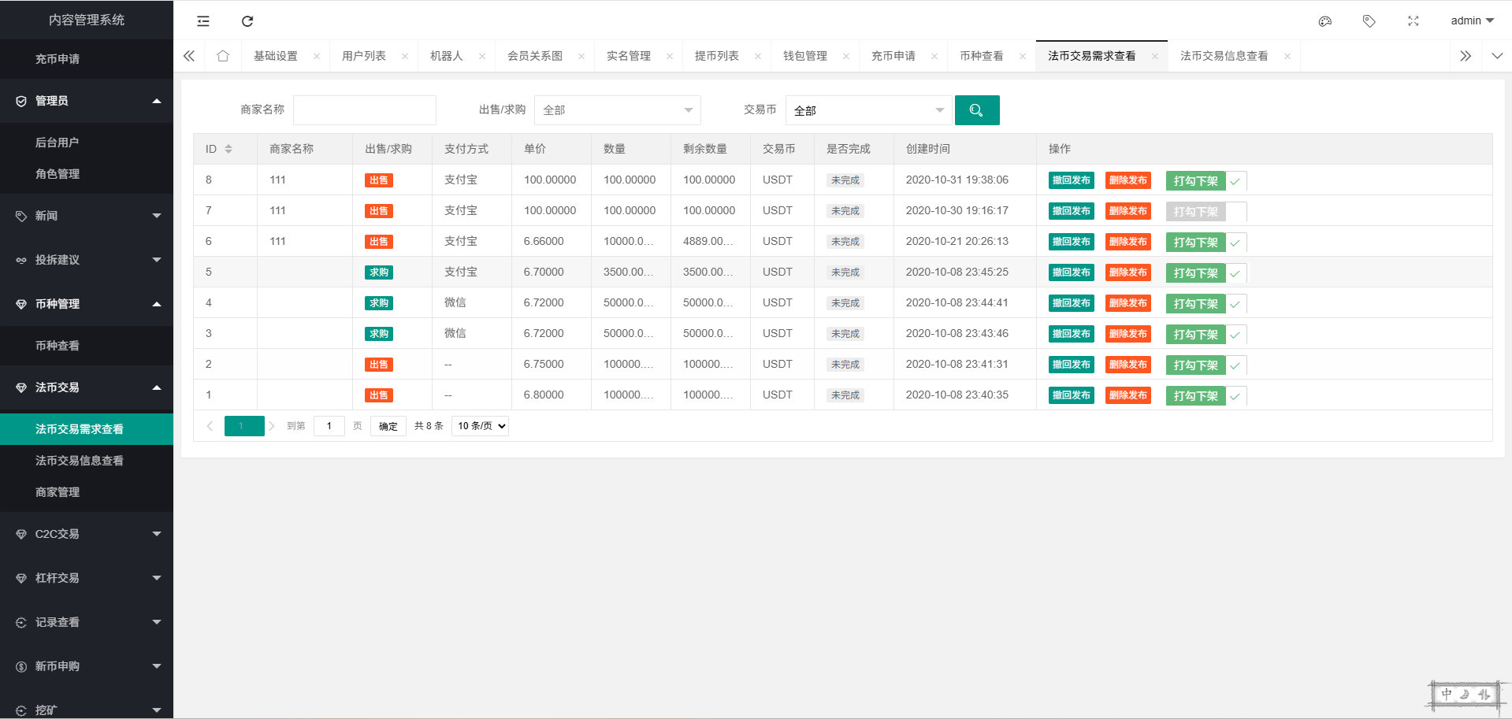Switch to the 法币交易信息查看 tab
1512x719 pixels.
[1224, 56]
